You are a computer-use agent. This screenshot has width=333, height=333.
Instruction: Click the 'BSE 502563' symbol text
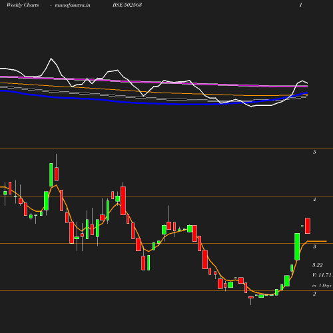(x=127, y=5)
